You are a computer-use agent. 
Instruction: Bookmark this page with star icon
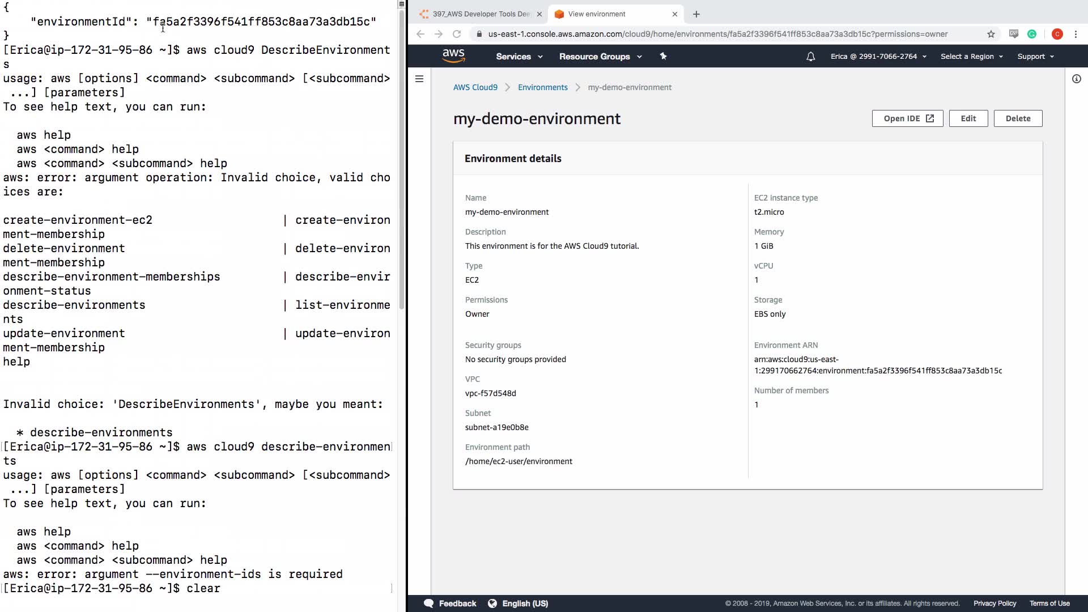point(991,34)
